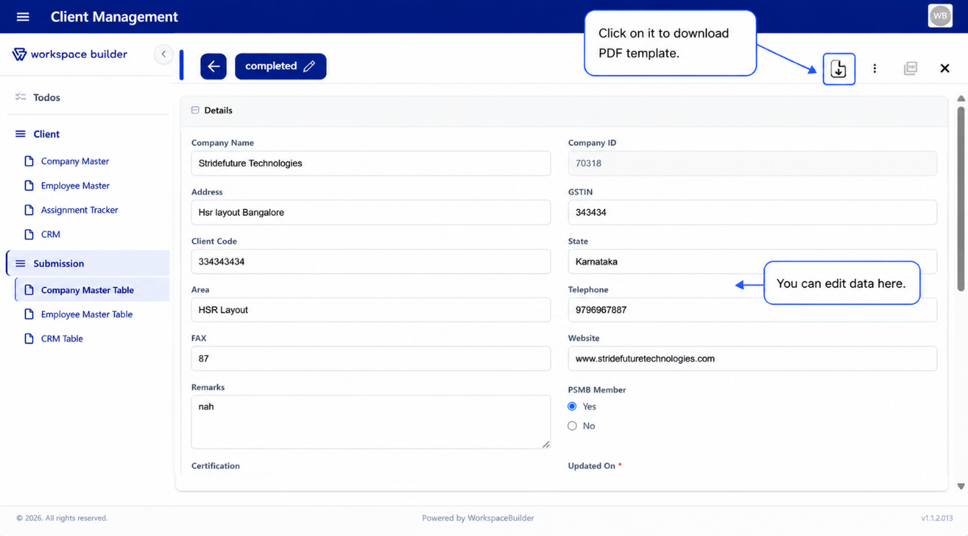Image resolution: width=968 pixels, height=536 pixels.
Task: Click the Employee Master page icon
Action: (29, 186)
